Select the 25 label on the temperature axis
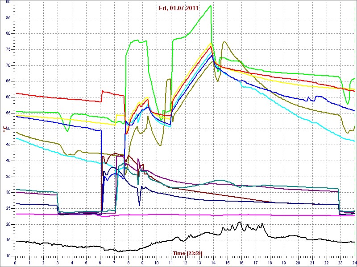 (8, 208)
